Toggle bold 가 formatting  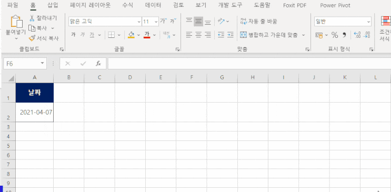point(73,35)
